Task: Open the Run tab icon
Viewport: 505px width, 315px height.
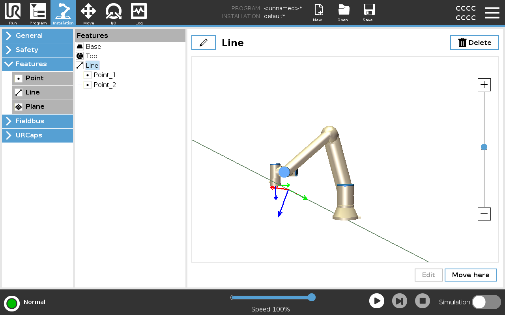Action: (13, 13)
